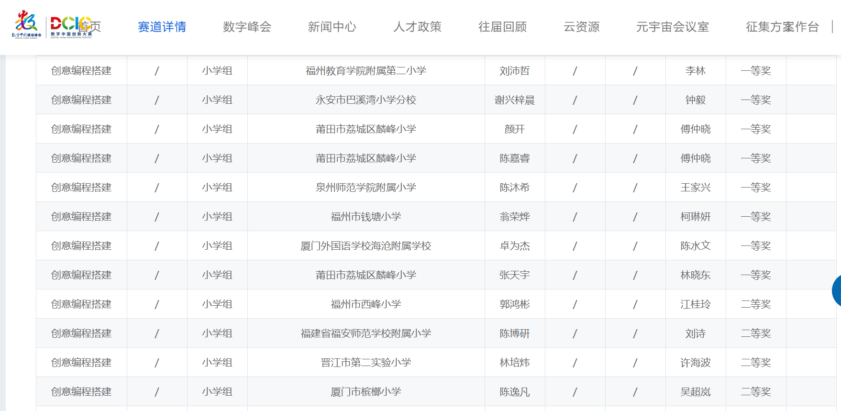
Task: Click 二等奖 in 陈逸凡's row
Action: tap(756, 392)
